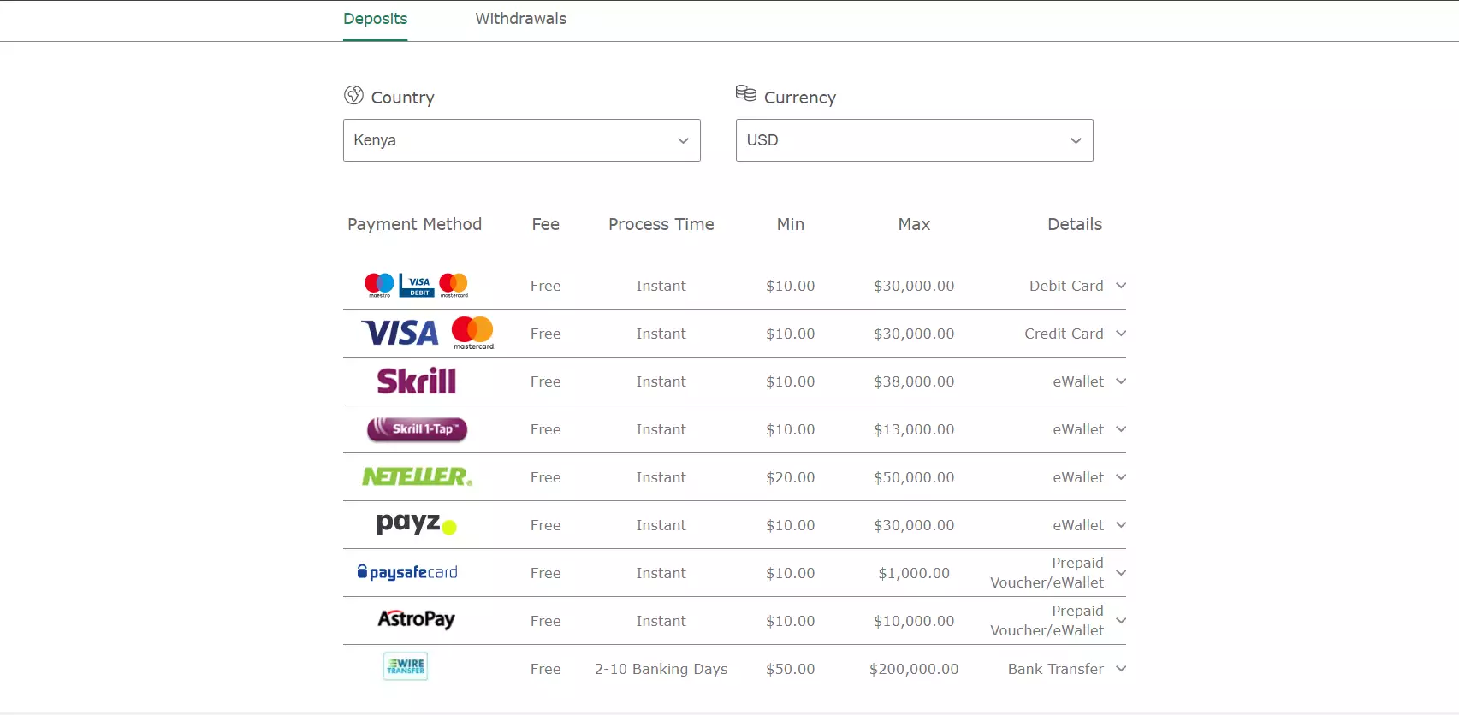Click the 2-10 Banking Days process time

click(661, 669)
